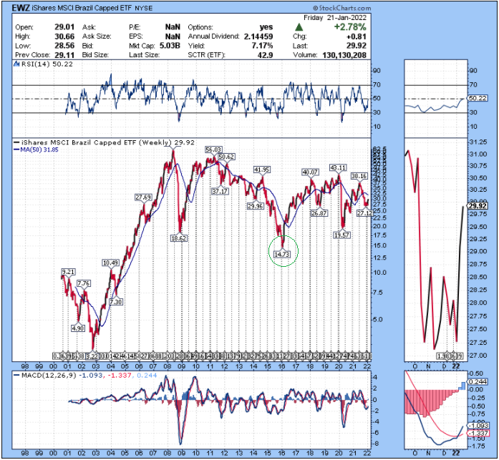Click the -1.337 signal tag in the zoom panel

pyautogui.click(x=478, y=433)
